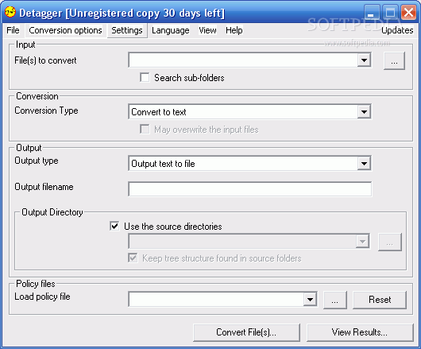Screen dimensions: 421x349
Task: Close the Detagger window
Action: tap(408, 13)
